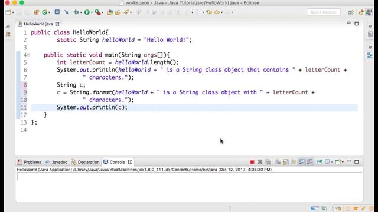Close the HelloWorld.java tab
The height and width of the screenshot is (212, 378).
pos(57,24)
